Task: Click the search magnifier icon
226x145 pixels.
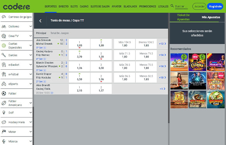Action: [172, 6]
